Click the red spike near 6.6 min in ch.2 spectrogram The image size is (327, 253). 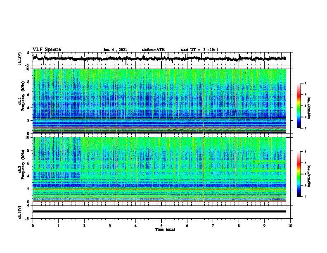click(203, 169)
